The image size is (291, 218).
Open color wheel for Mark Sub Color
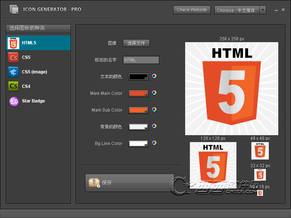pyautogui.click(x=154, y=109)
